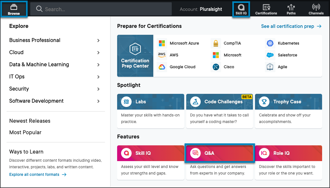Click the Q&A chat bubbles icon

click(x=195, y=153)
